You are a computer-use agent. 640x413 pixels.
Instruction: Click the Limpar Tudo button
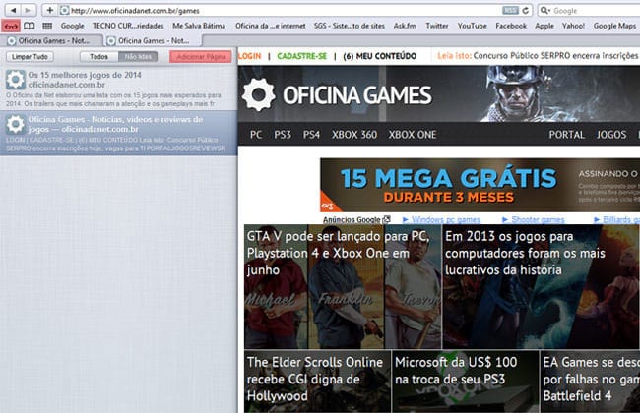point(30,57)
